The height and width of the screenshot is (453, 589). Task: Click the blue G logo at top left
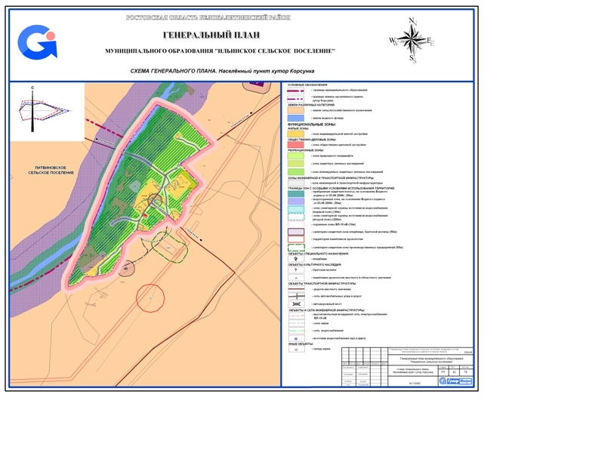(38, 43)
